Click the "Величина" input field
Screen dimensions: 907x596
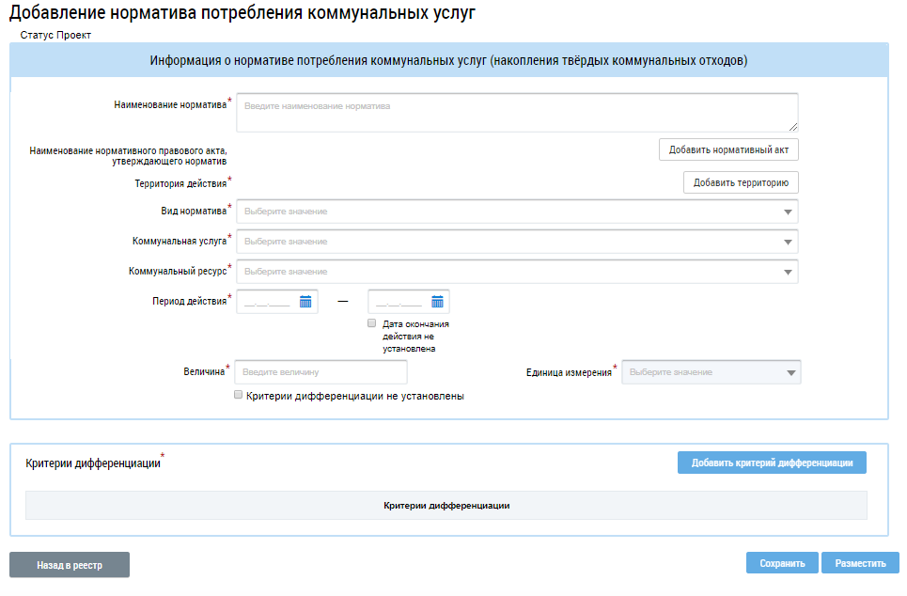coord(321,372)
